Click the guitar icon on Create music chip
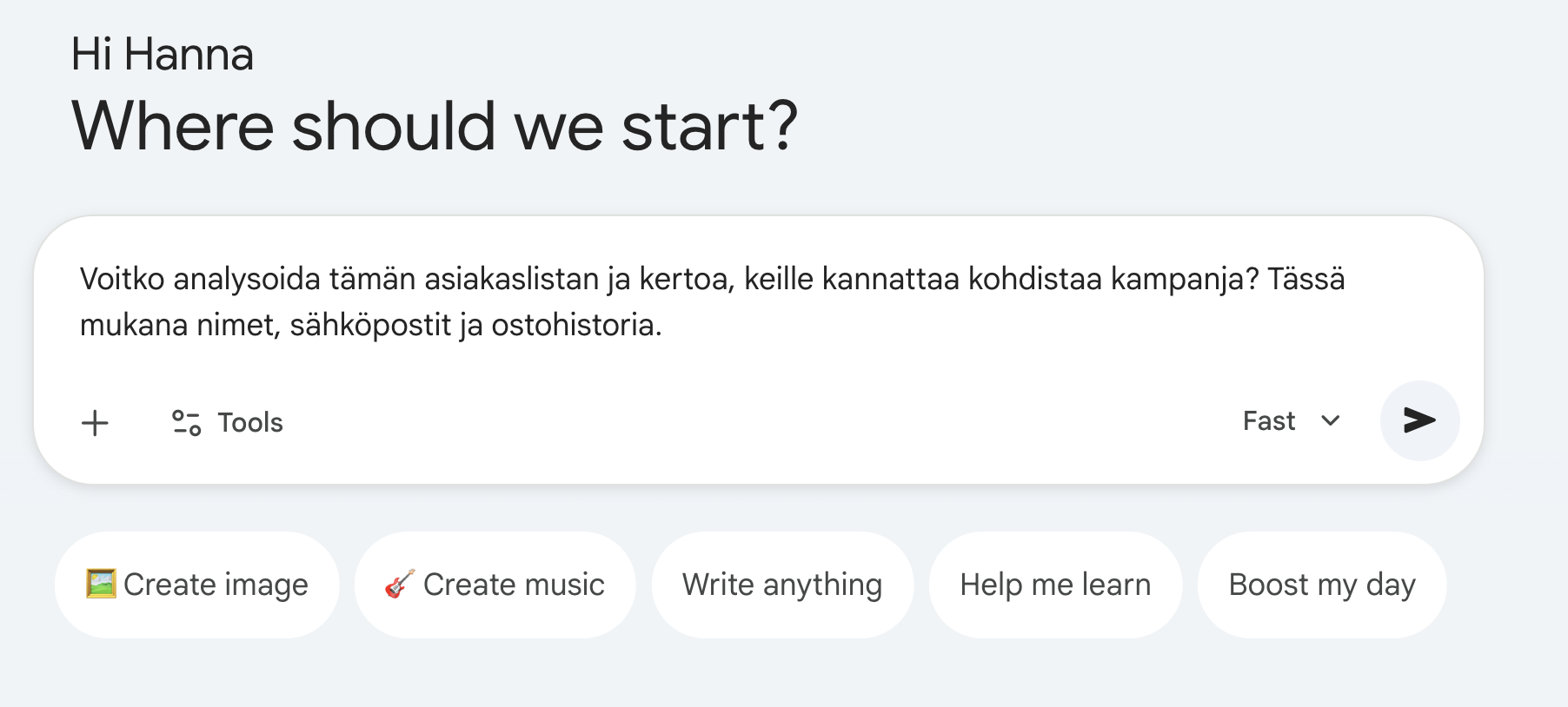The width and height of the screenshot is (1568, 707). point(399,584)
